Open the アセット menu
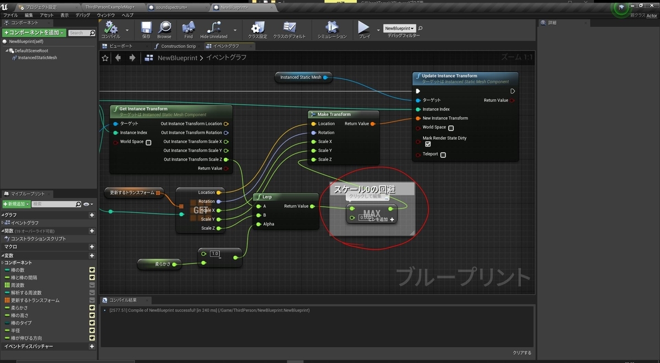 (47, 15)
